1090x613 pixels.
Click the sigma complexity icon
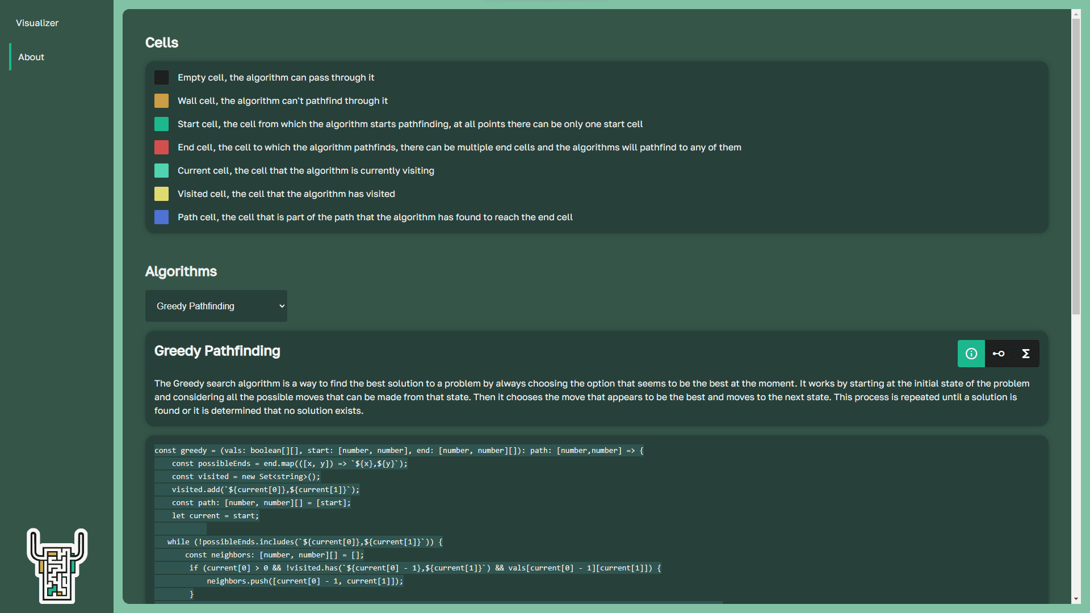tap(1025, 354)
